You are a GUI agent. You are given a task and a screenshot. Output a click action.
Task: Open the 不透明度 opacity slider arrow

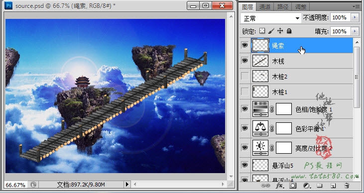point(355,17)
